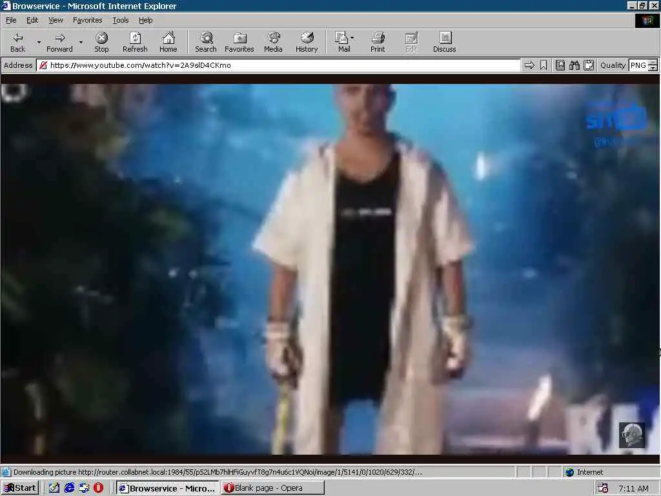
Task: Open the Search pane
Action: tap(206, 42)
